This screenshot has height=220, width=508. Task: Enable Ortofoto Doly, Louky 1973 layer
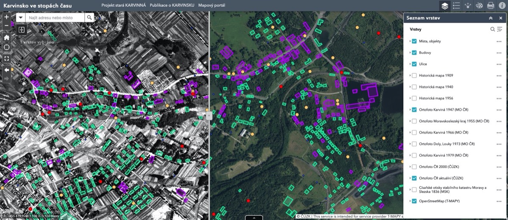coord(414,144)
